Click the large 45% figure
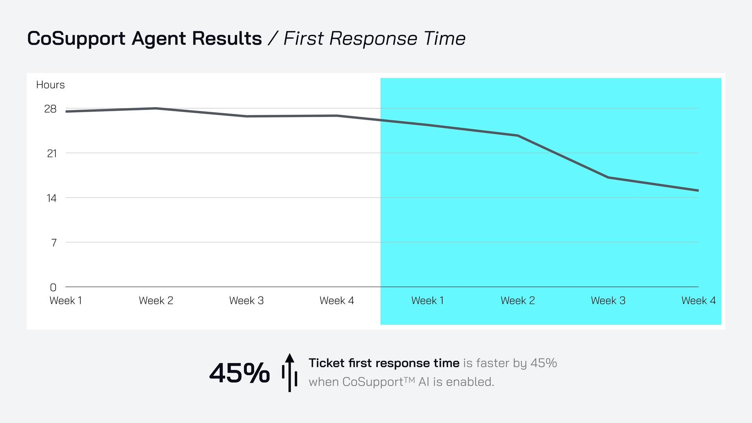Viewport: 752px width, 423px height. tap(239, 373)
